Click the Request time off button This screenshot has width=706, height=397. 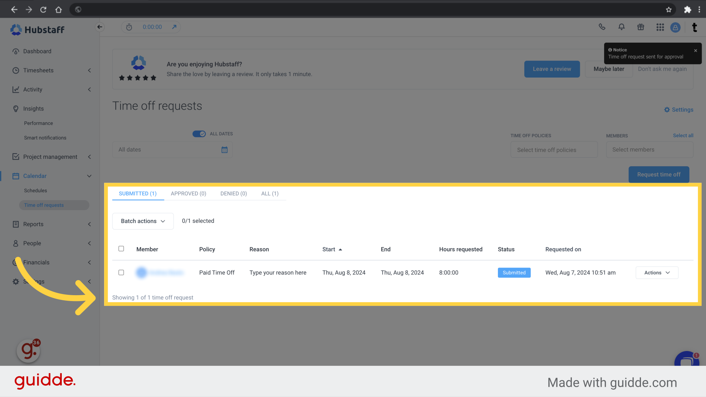click(659, 174)
